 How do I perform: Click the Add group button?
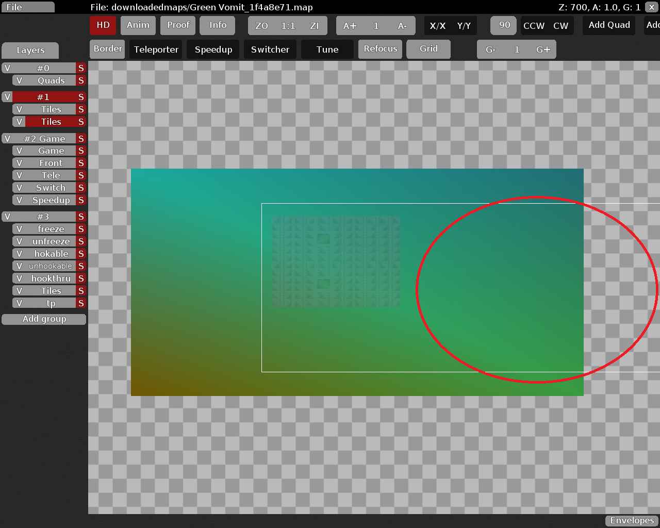click(44, 319)
